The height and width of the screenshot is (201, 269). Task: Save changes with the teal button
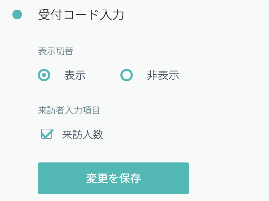click(x=114, y=178)
